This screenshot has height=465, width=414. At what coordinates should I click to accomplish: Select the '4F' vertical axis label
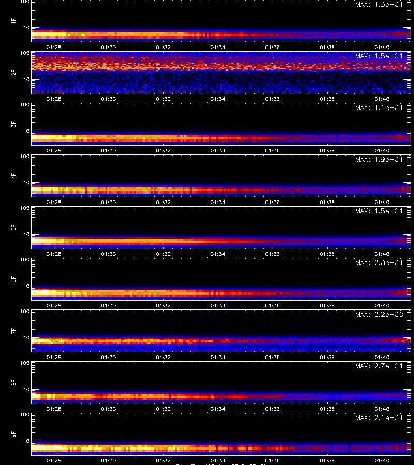[x=13, y=176]
